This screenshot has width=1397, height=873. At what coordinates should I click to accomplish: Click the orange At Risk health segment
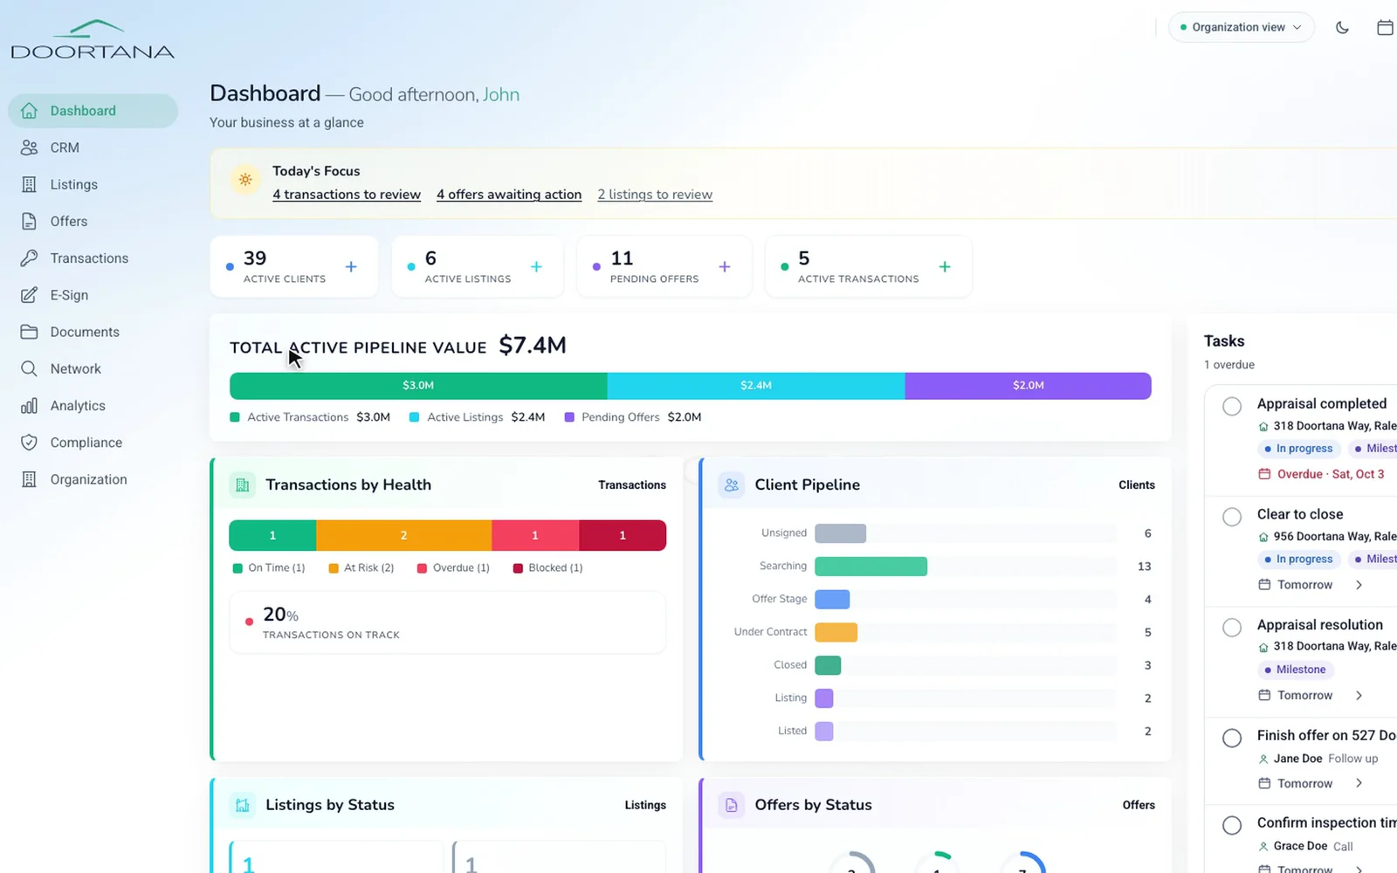pos(403,535)
